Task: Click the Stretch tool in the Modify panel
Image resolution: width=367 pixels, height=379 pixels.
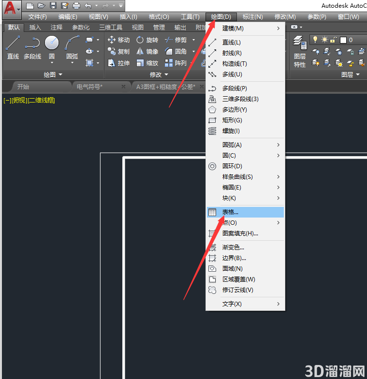Action: 119,63
